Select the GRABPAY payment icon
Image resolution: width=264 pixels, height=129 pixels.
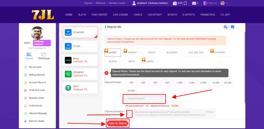pyautogui.click(x=68, y=74)
